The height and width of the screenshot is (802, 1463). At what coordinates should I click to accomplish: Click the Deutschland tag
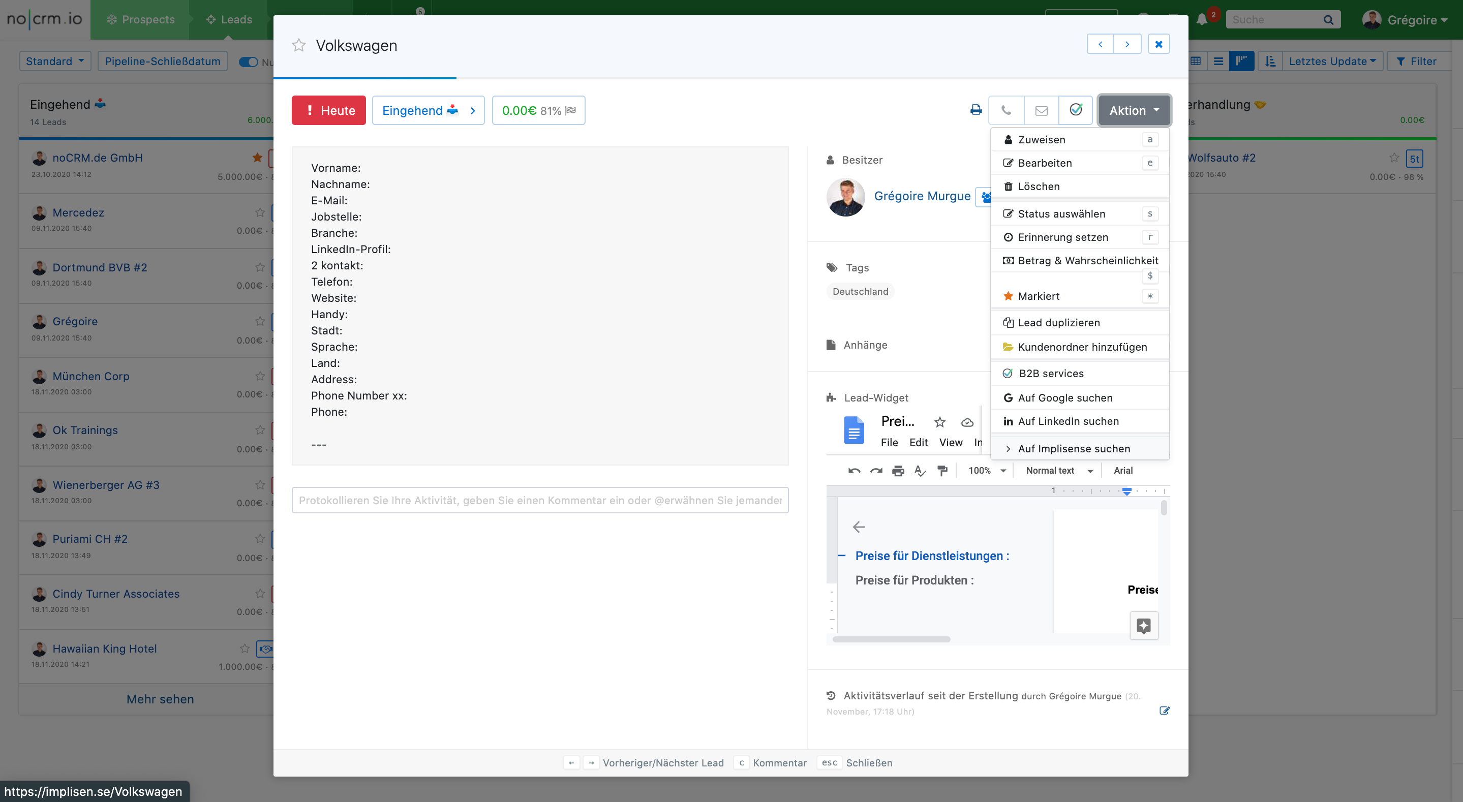(860, 291)
